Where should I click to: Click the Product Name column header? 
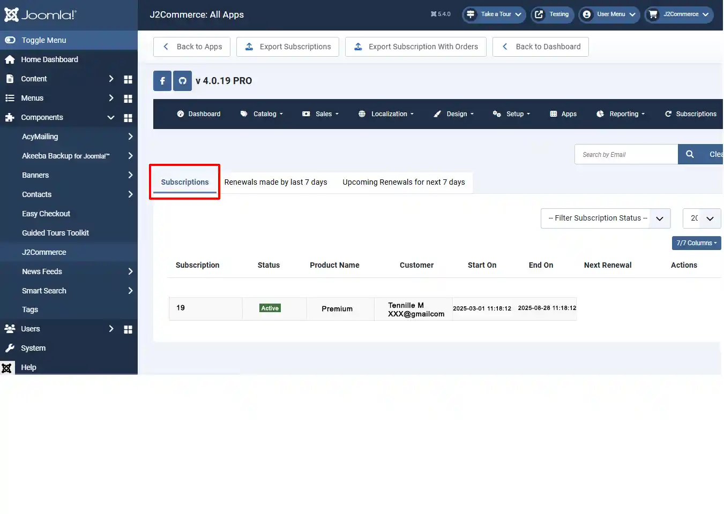click(334, 265)
